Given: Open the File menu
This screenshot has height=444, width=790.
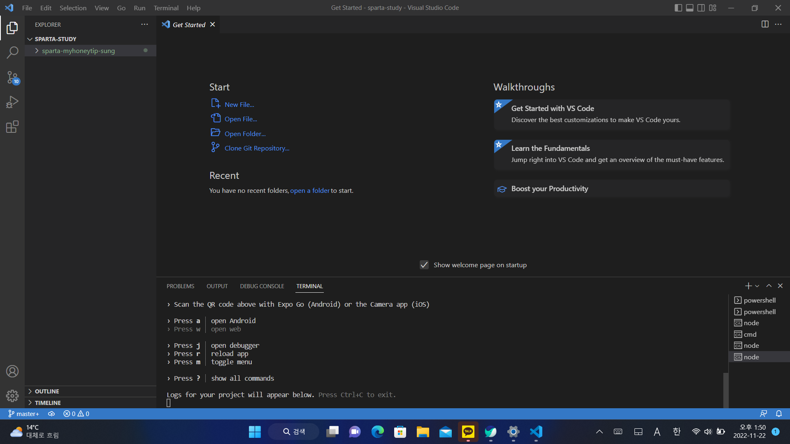Looking at the screenshot, I should 27,8.
